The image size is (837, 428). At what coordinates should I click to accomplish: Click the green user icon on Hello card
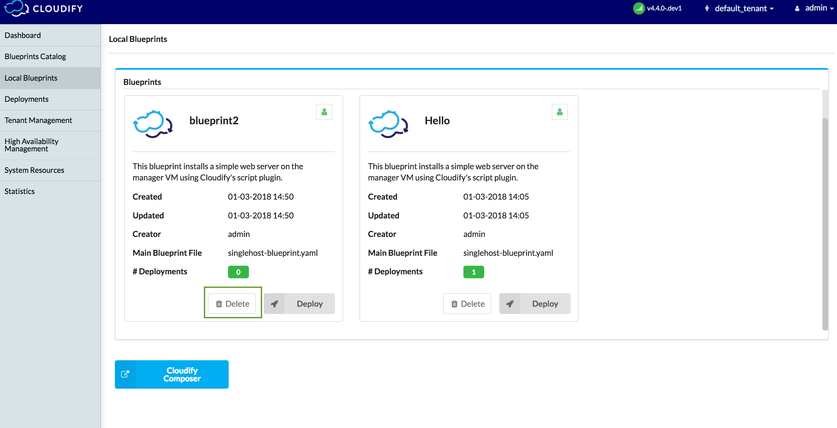[559, 112]
